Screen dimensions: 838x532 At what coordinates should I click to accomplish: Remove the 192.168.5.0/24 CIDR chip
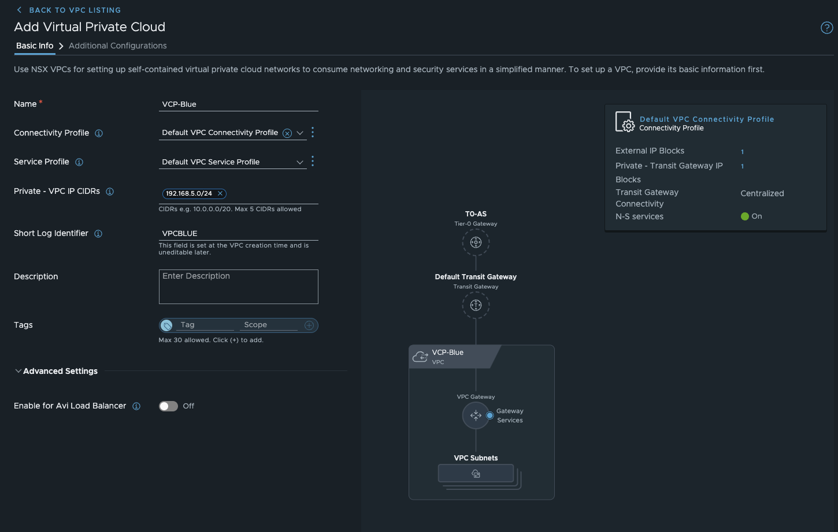coord(220,194)
